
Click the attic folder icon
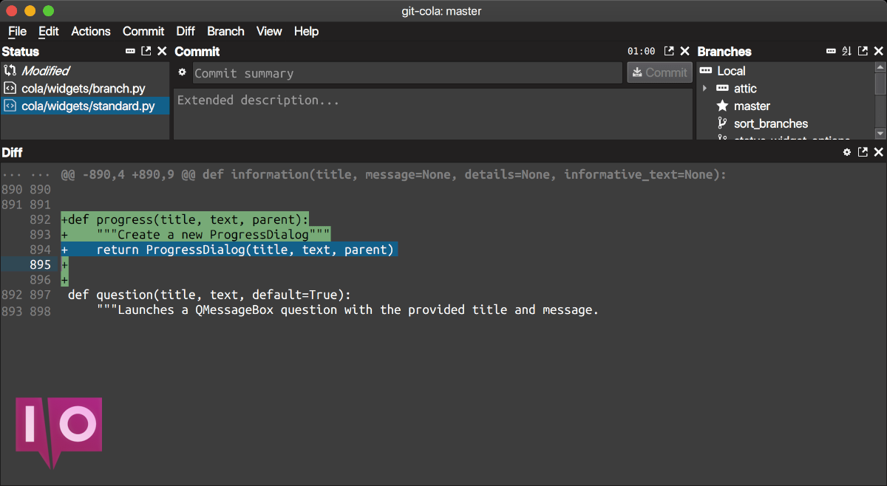pos(722,88)
